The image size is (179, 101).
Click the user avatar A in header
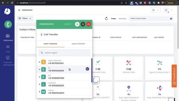pos(166,10)
